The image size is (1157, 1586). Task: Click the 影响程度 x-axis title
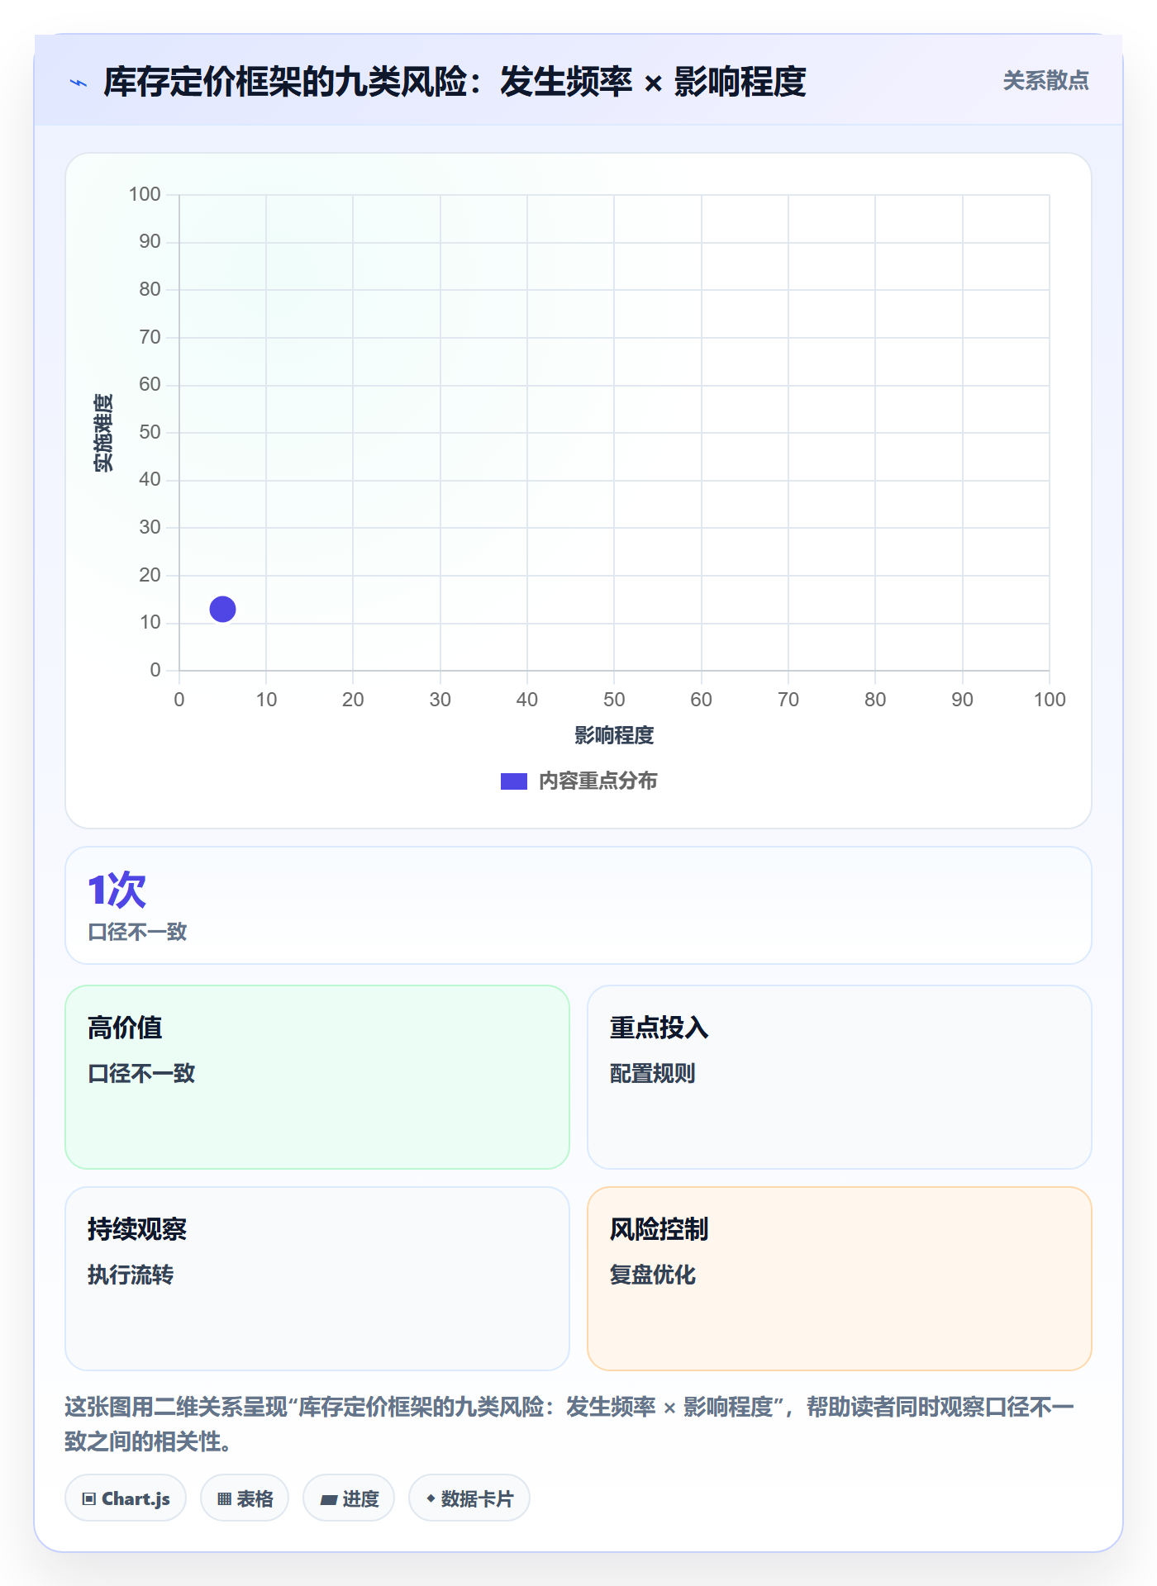pos(614,735)
